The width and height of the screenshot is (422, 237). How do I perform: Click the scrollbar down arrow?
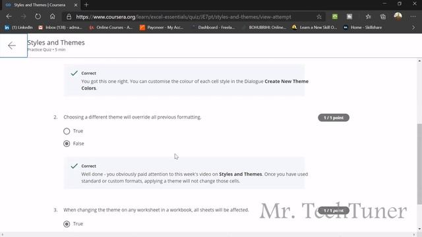point(419,229)
